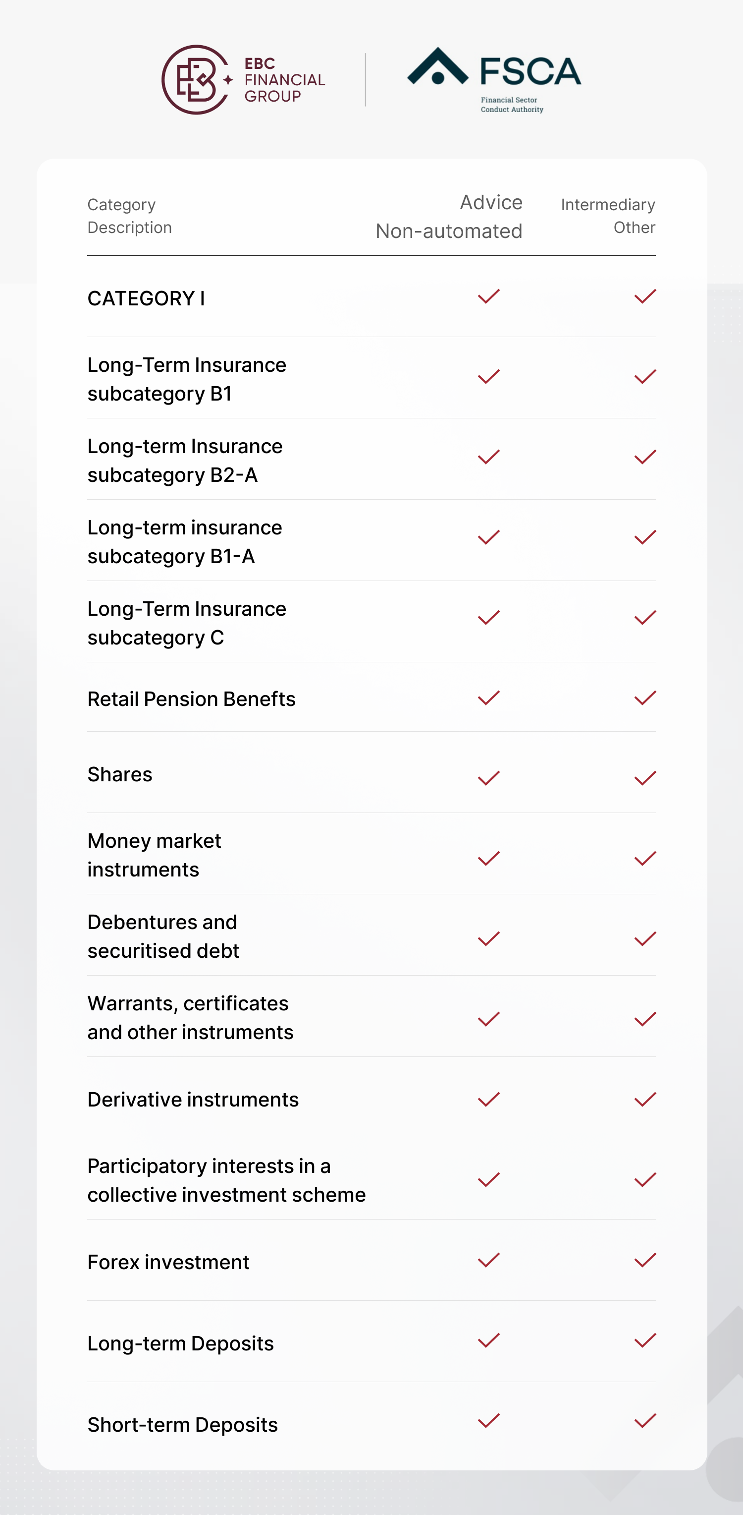Click the FSCA logo
Image resolution: width=743 pixels, height=1515 pixels.
[x=494, y=79]
